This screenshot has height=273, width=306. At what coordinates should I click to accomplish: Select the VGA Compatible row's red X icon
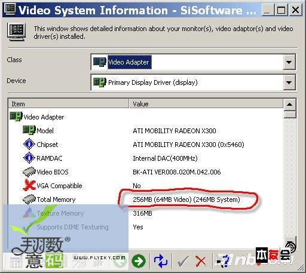tap(29, 185)
